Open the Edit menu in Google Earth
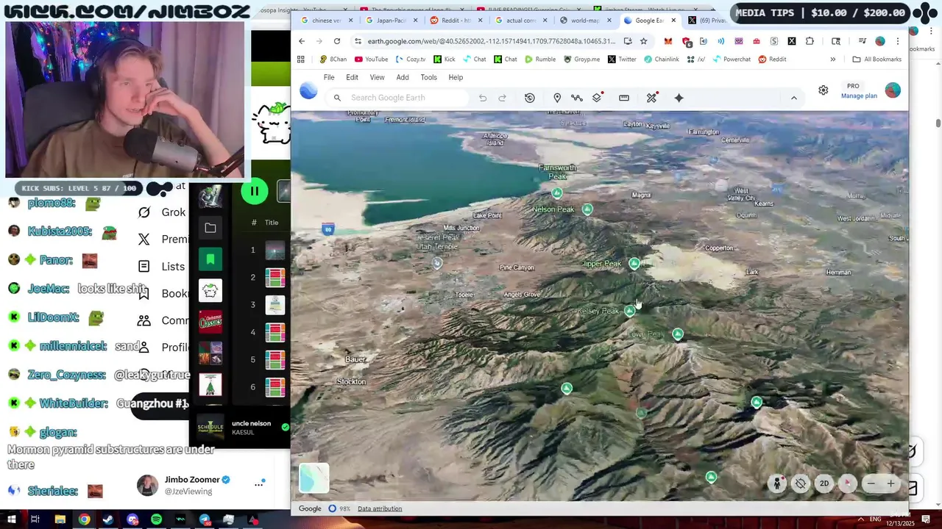 click(x=352, y=77)
